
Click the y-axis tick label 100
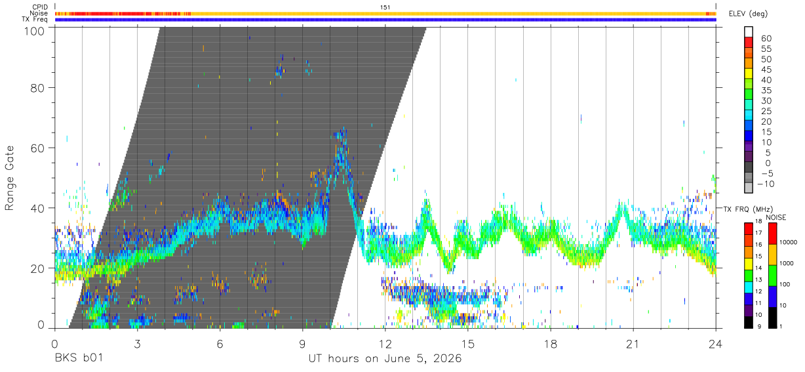(35, 31)
